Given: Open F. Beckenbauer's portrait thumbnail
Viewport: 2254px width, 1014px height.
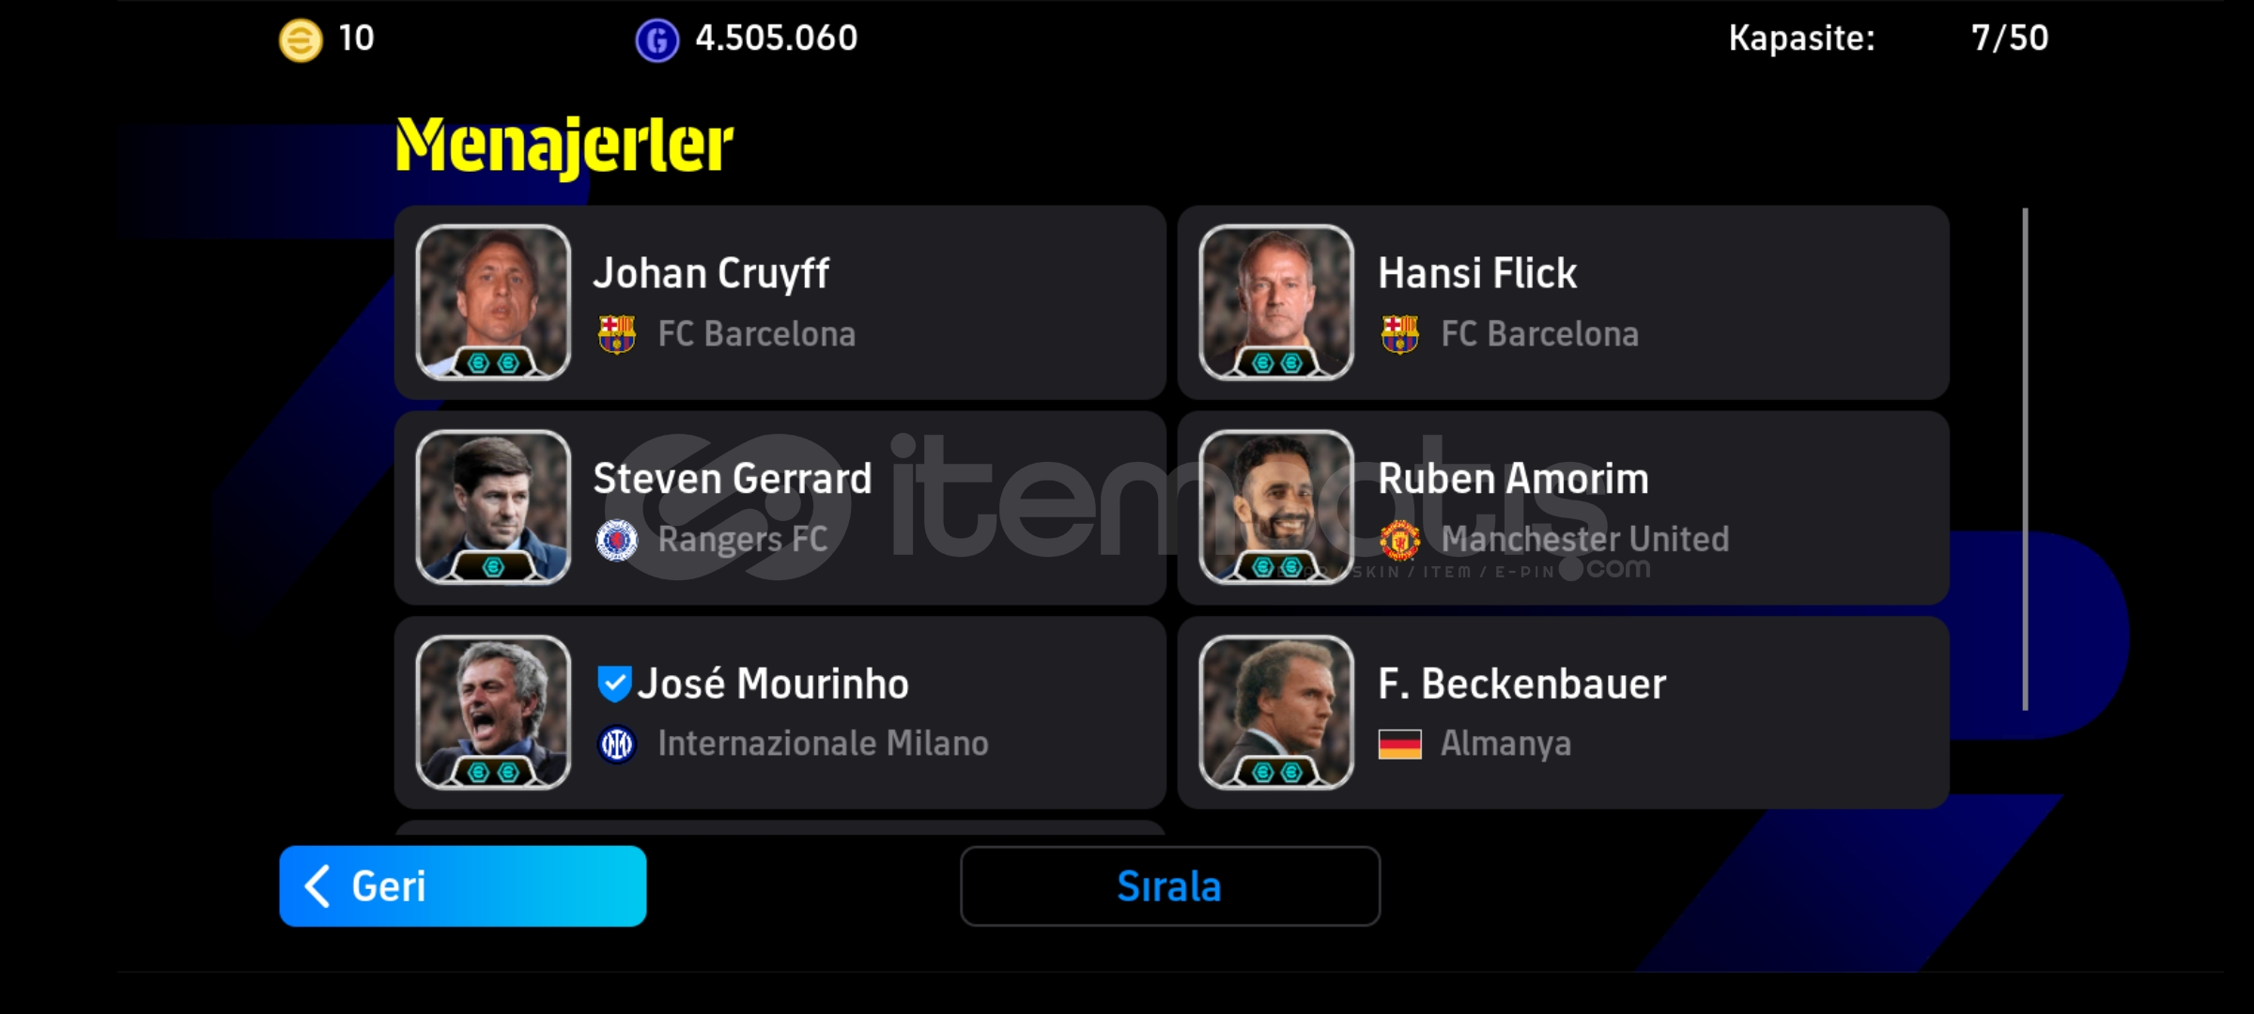Looking at the screenshot, I should [x=1276, y=713].
